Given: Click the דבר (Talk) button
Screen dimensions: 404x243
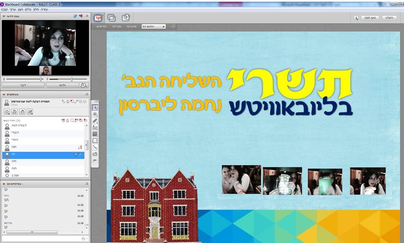Looking at the screenshot, I should (23, 85).
